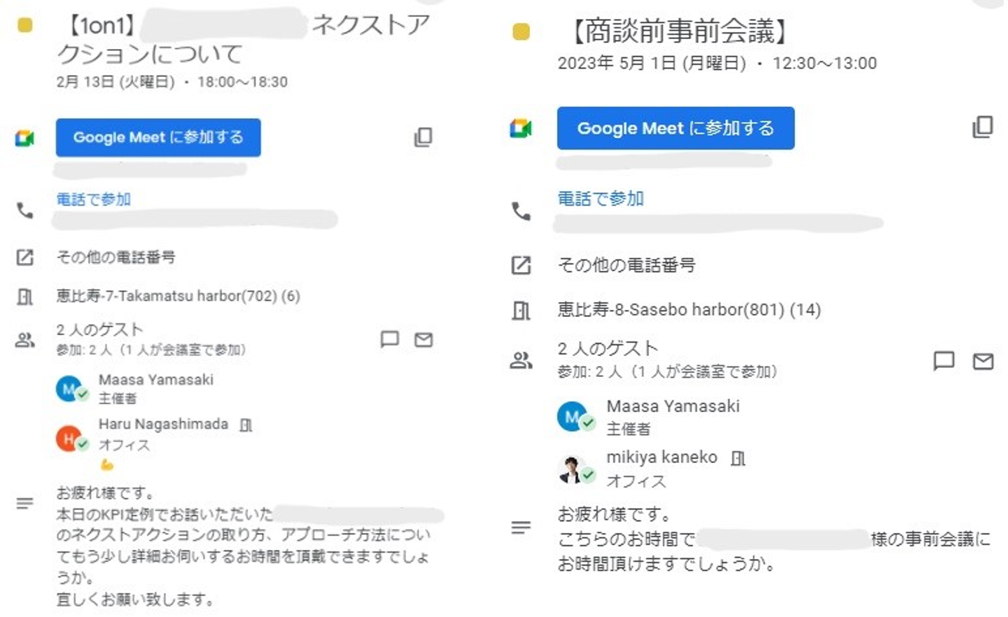Image resolution: width=1008 pixels, height=617 pixels.
Task: Click mikiya kaneko profile photo
Action: coord(572,469)
